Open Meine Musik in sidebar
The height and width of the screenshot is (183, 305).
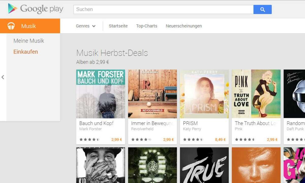pos(29,41)
